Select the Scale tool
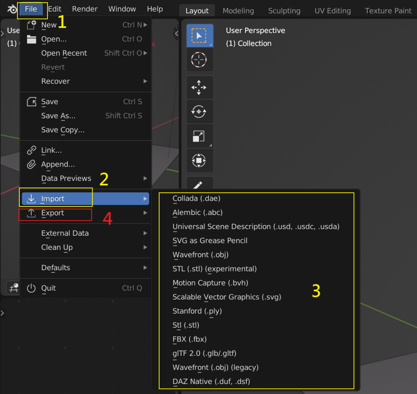 click(200, 136)
